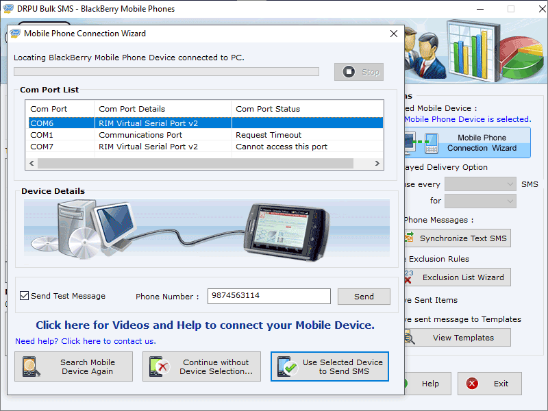Click the red-X phone icon for Continue without Device Selection
This screenshot has height=411, width=548.
[159, 366]
